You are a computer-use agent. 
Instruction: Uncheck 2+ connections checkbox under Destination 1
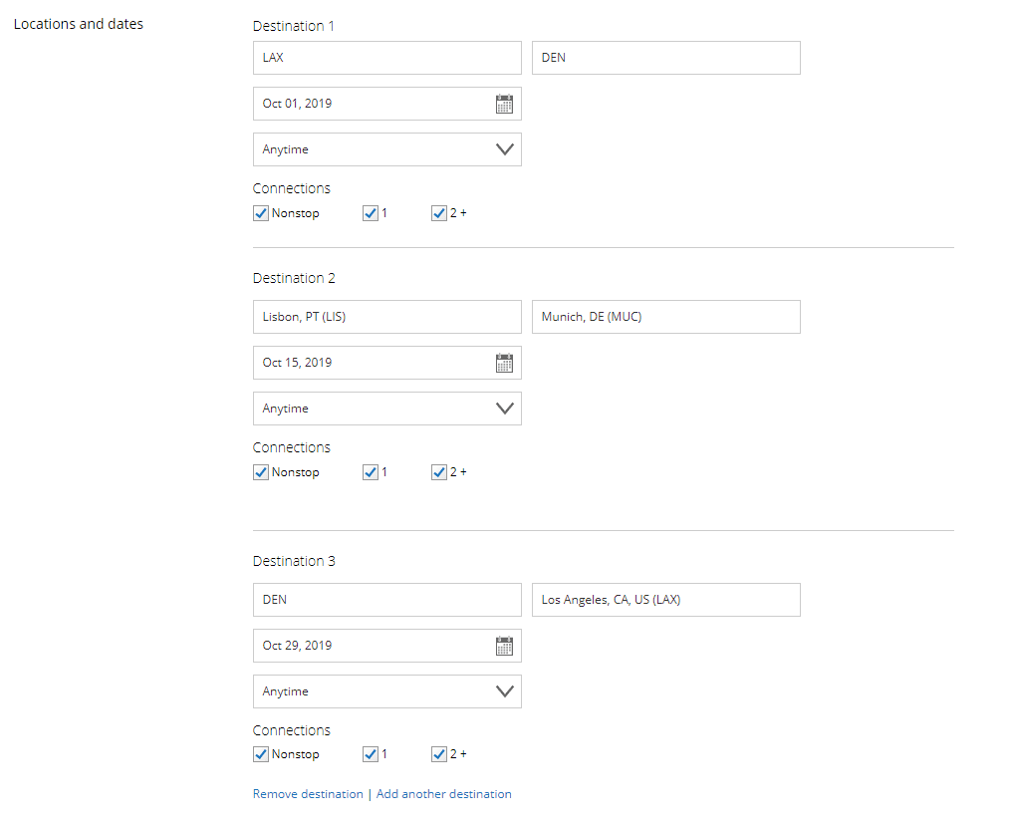(x=439, y=213)
